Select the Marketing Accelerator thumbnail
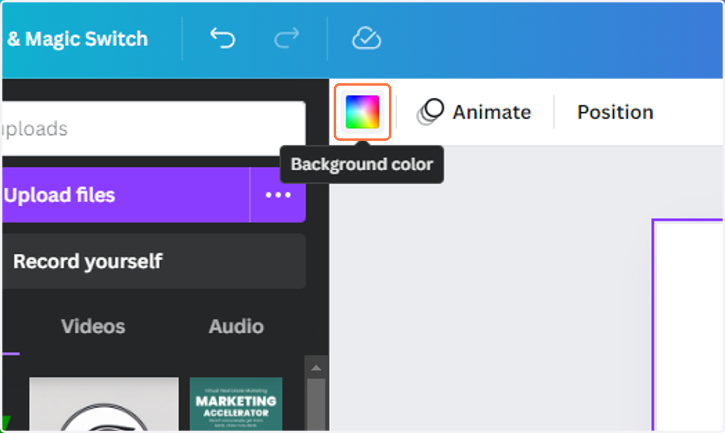725x433 pixels. coord(236,403)
